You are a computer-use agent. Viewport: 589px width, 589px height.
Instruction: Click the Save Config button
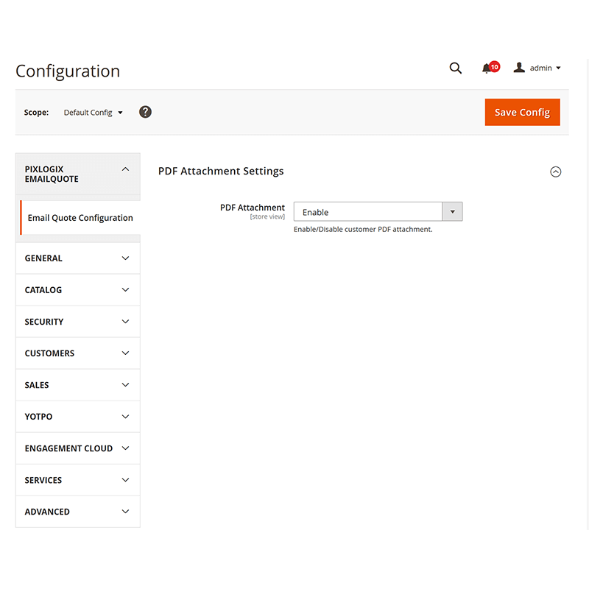point(522,112)
